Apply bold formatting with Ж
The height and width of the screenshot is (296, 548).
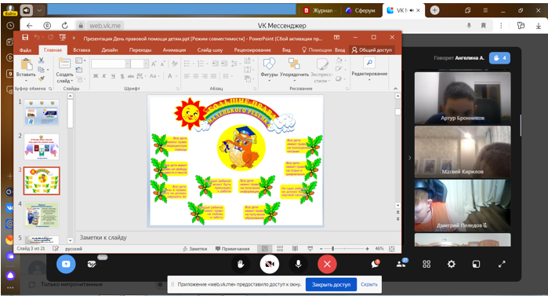tap(96, 76)
